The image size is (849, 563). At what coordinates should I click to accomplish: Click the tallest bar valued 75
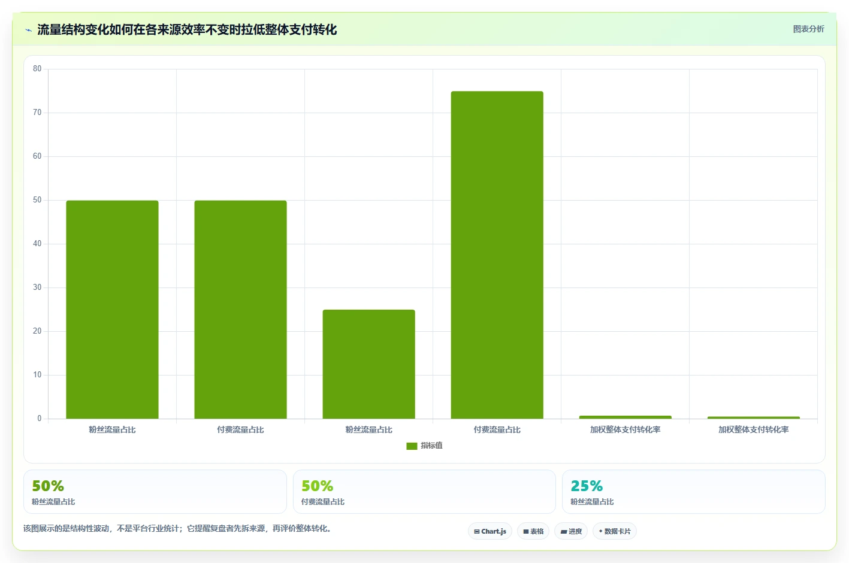[x=497, y=255]
